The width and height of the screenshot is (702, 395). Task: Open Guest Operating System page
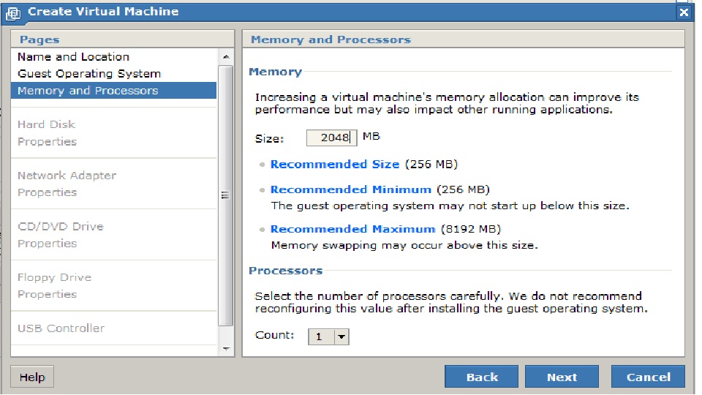click(89, 74)
